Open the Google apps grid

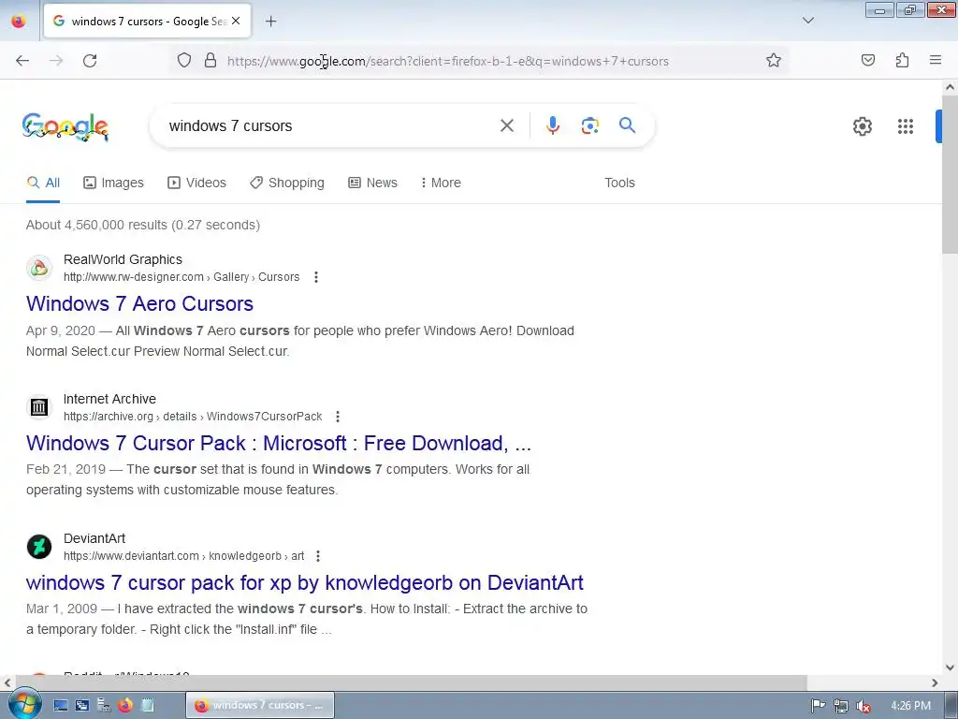point(905,126)
